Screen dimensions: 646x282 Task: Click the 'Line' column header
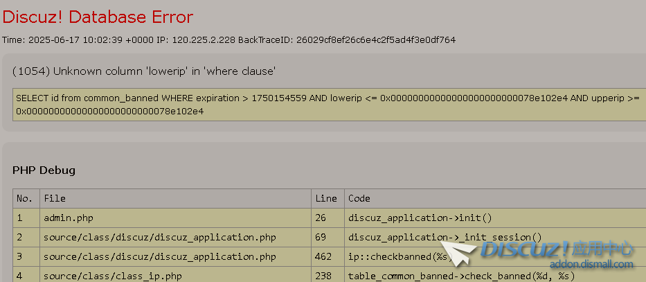328,199
